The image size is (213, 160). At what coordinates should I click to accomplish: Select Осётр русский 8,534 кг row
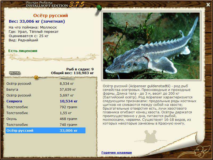click(46, 83)
